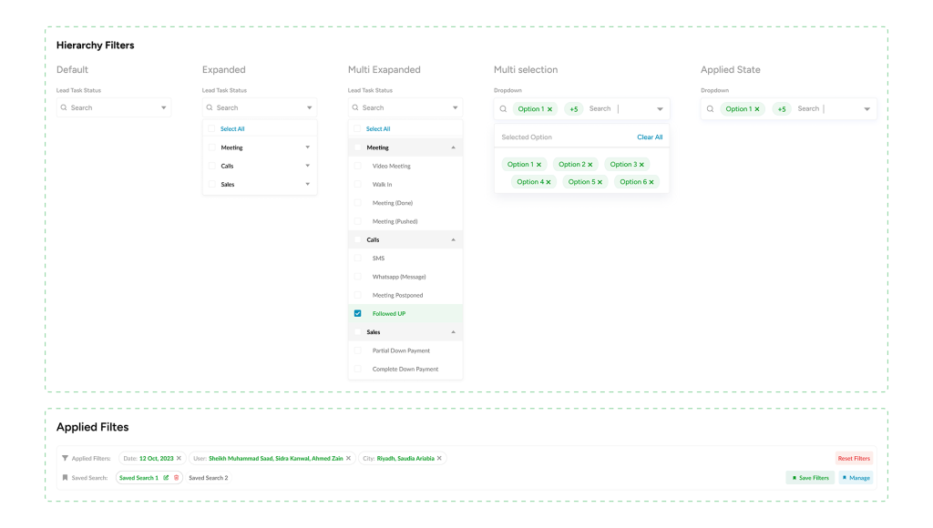Image resolution: width=933 pixels, height=528 pixels.
Task: Remove the Option 5 chip via its X
Action: click(600, 182)
